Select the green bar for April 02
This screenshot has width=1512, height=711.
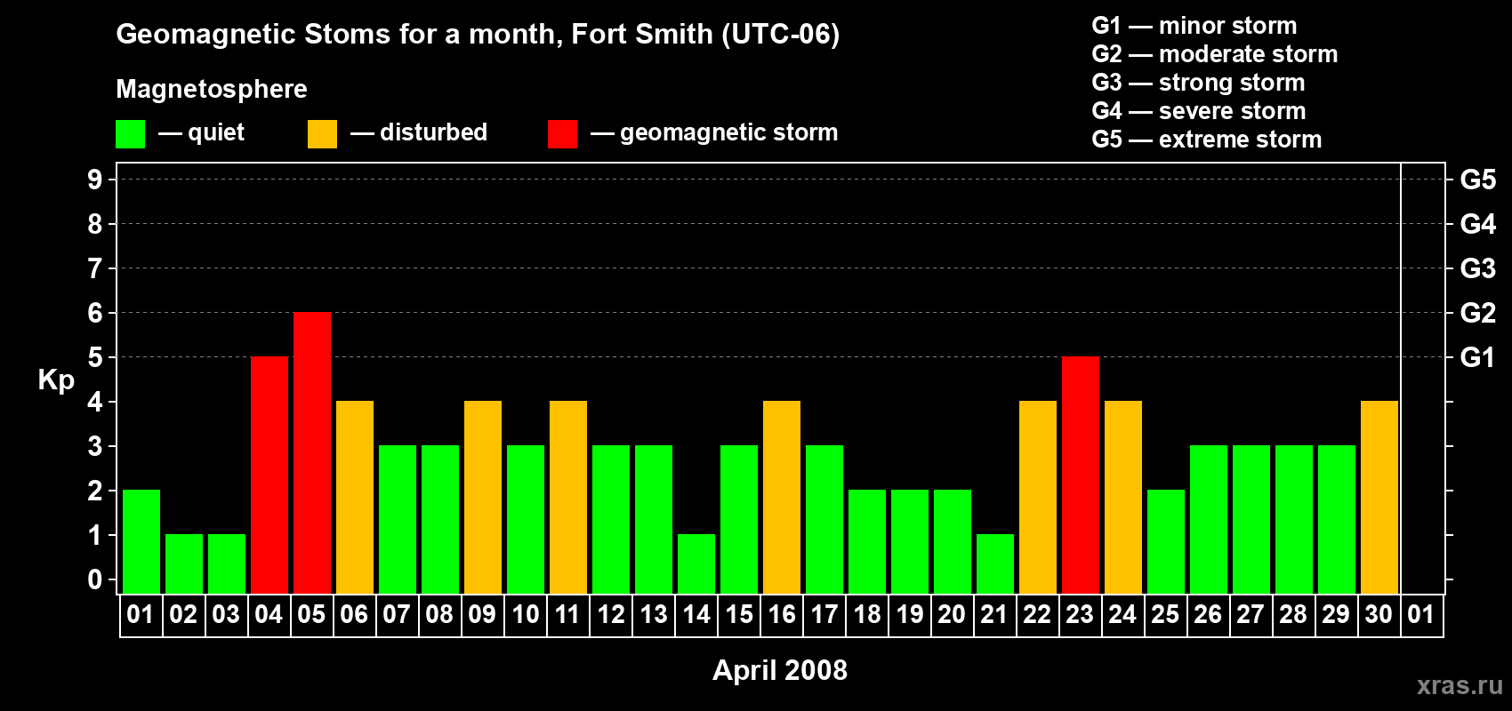click(x=184, y=564)
